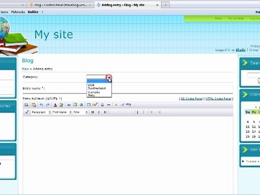Click the question mark help item in admin bar
This screenshot has height=195, width=260.
click(42, 12)
